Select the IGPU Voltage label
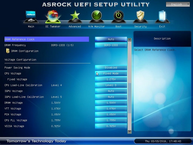The height and width of the screenshot is (145, 193). (13, 91)
